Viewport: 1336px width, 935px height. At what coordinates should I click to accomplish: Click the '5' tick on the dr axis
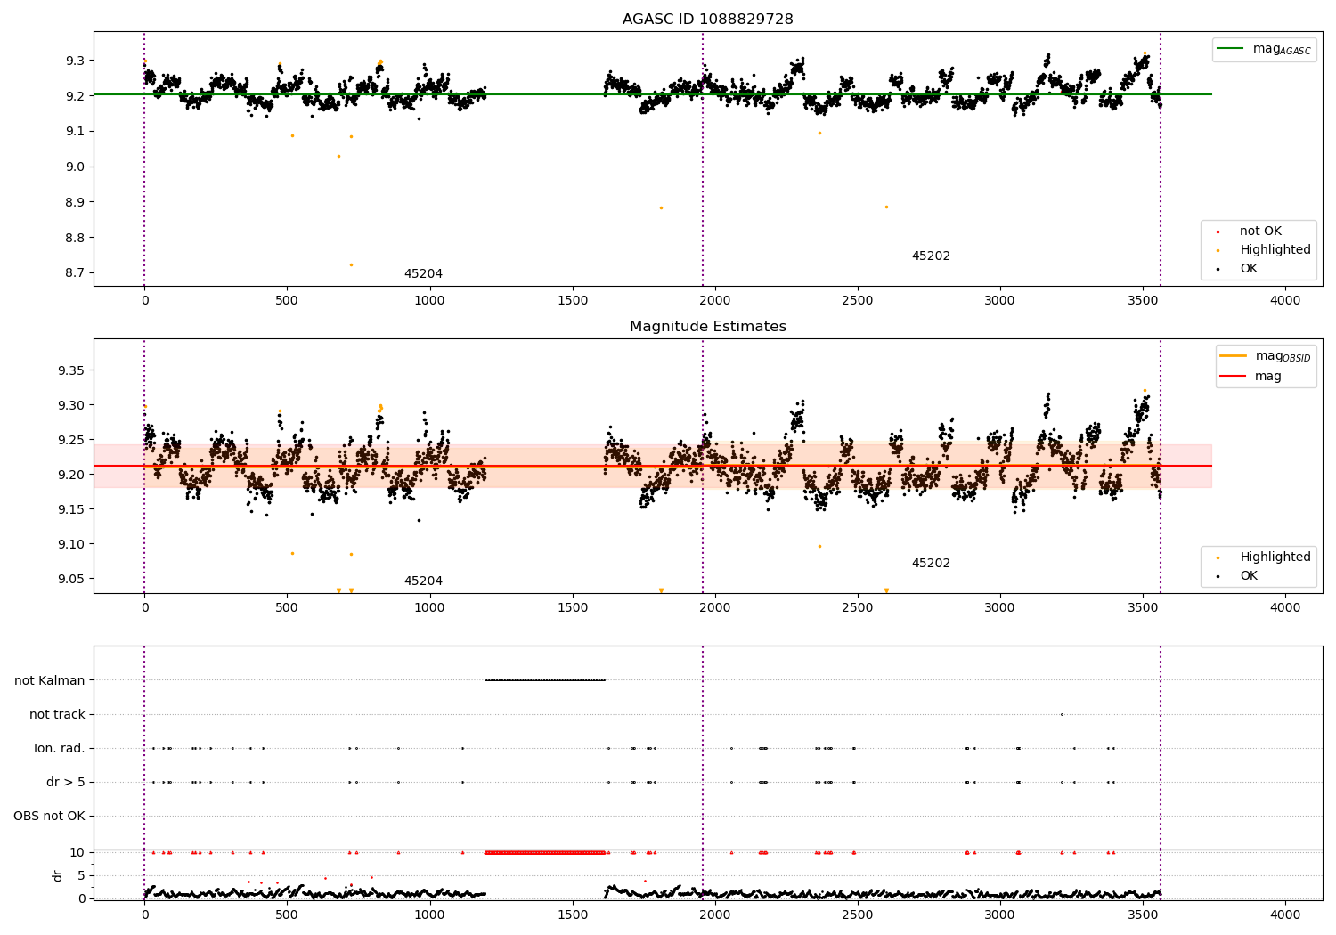(x=81, y=875)
